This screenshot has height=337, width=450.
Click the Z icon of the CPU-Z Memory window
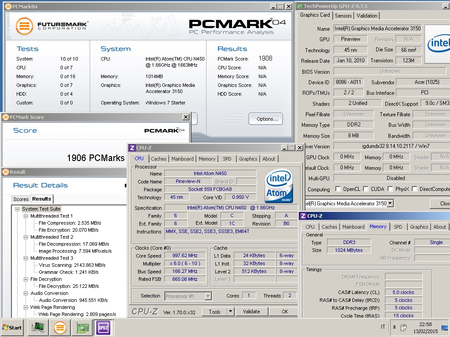303,216
